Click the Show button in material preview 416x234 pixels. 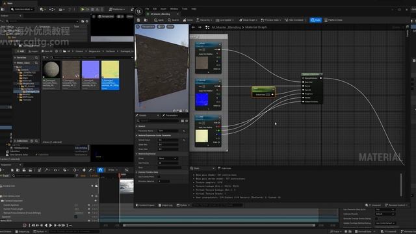[170, 27]
